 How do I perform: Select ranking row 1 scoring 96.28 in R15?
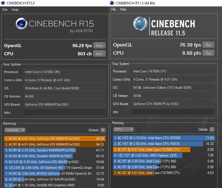coord(55,139)
